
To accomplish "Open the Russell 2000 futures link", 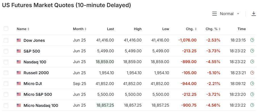I will 36,73.
